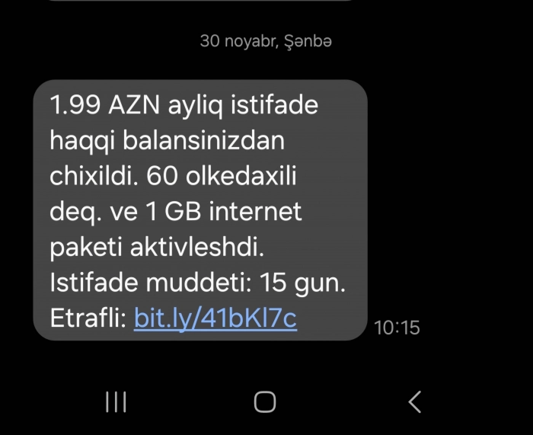Screen dimensions: 533x435
Task: Open the recent apps navigation button
Action: point(116,402)
